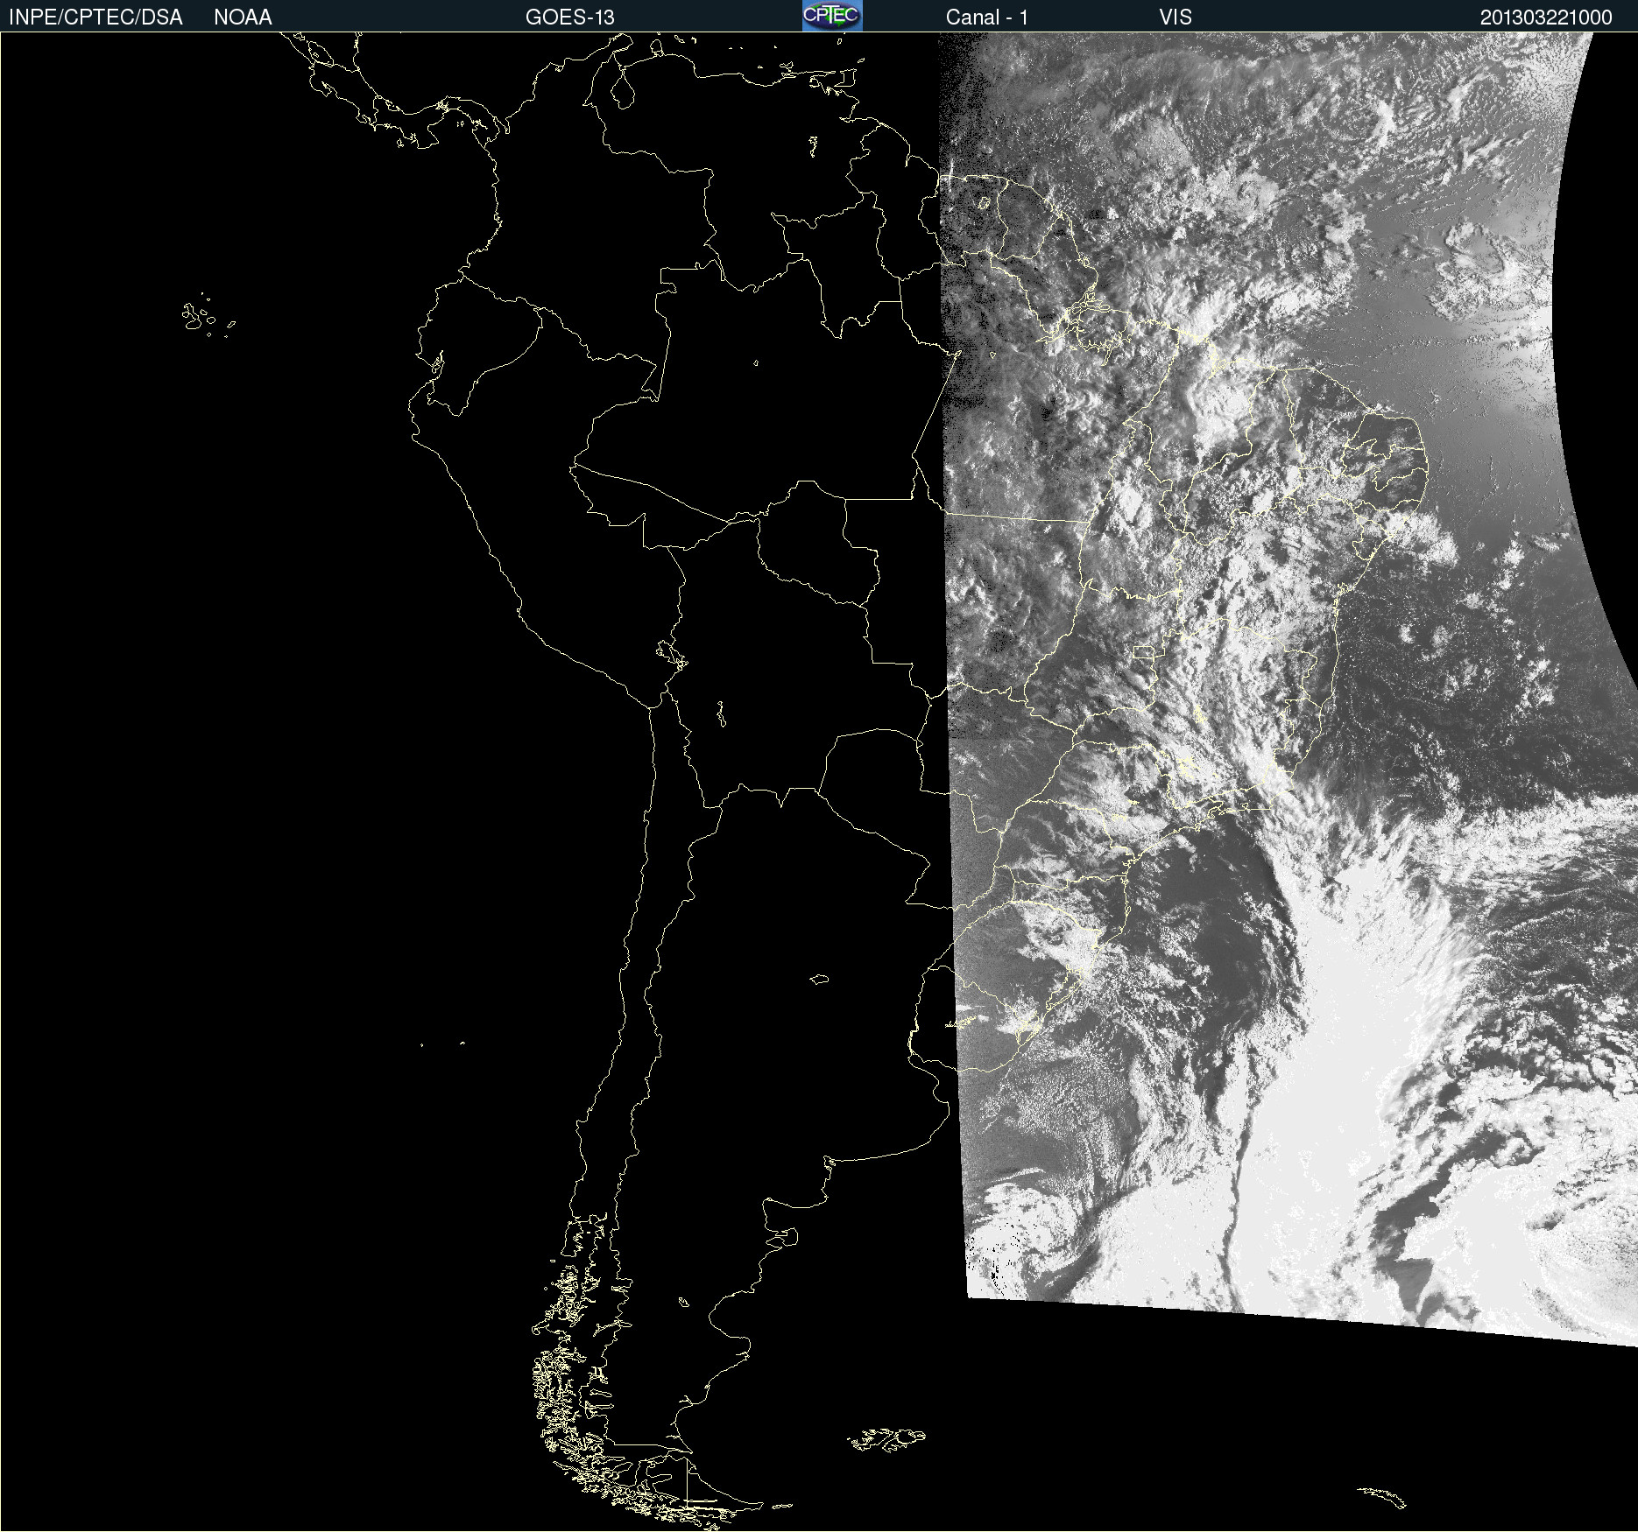Click the Falkland Islands outline

[x=886, y=1439]
